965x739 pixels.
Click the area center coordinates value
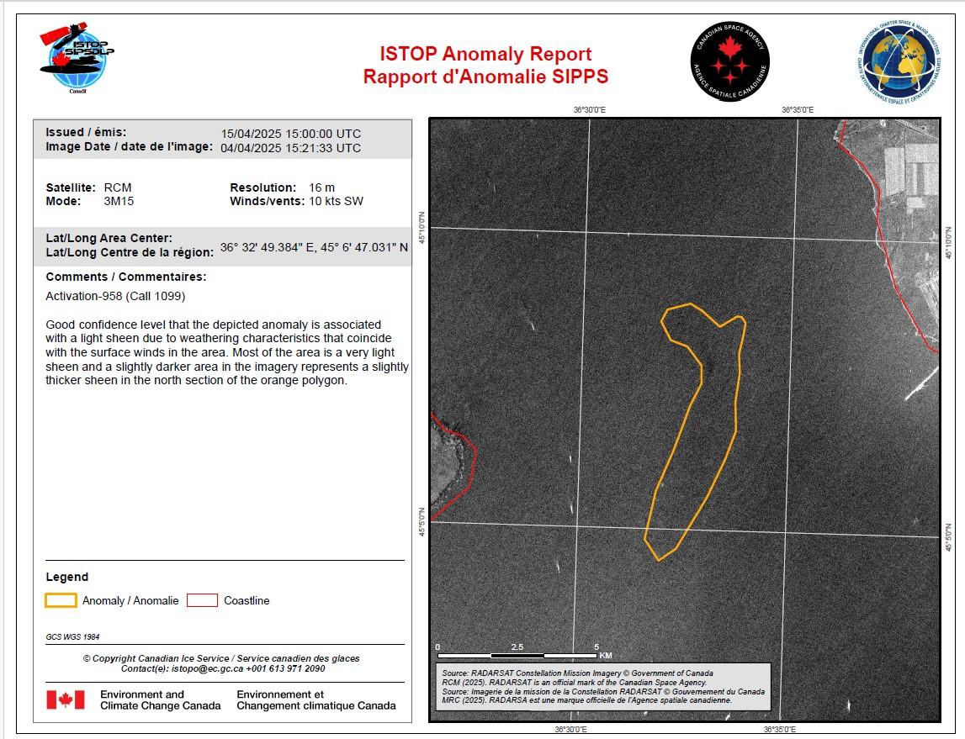coord(314,248)
